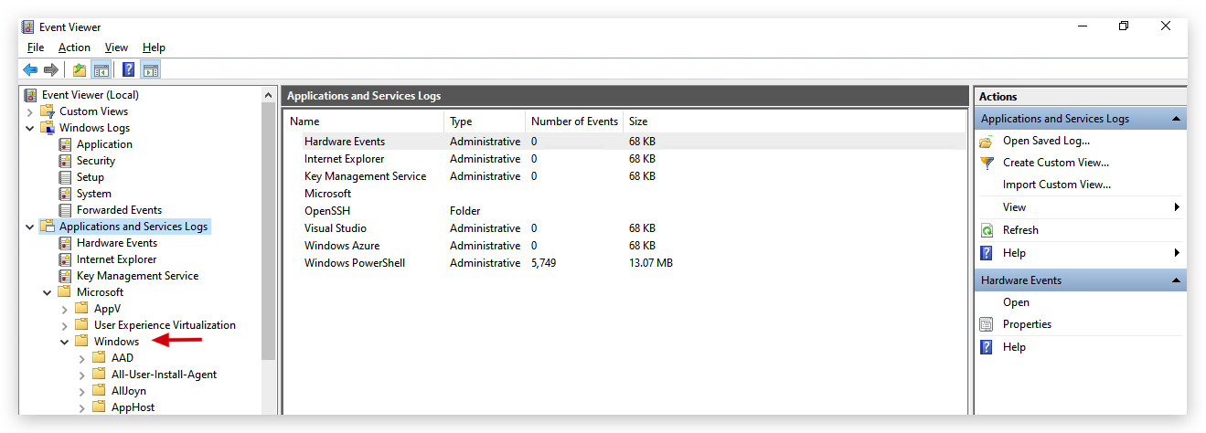Click the Custom Views folder icon
The image size is (1206, 433).
click(x=48, y=111)
